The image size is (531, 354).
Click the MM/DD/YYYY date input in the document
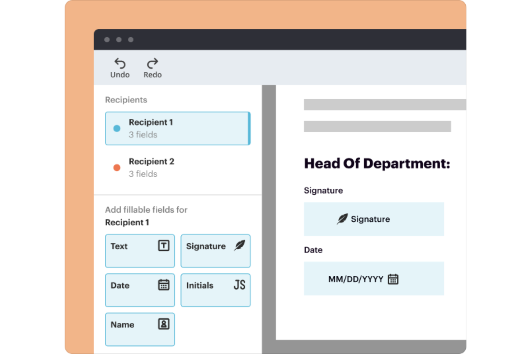pyautogui.click(x=374, y=279)
